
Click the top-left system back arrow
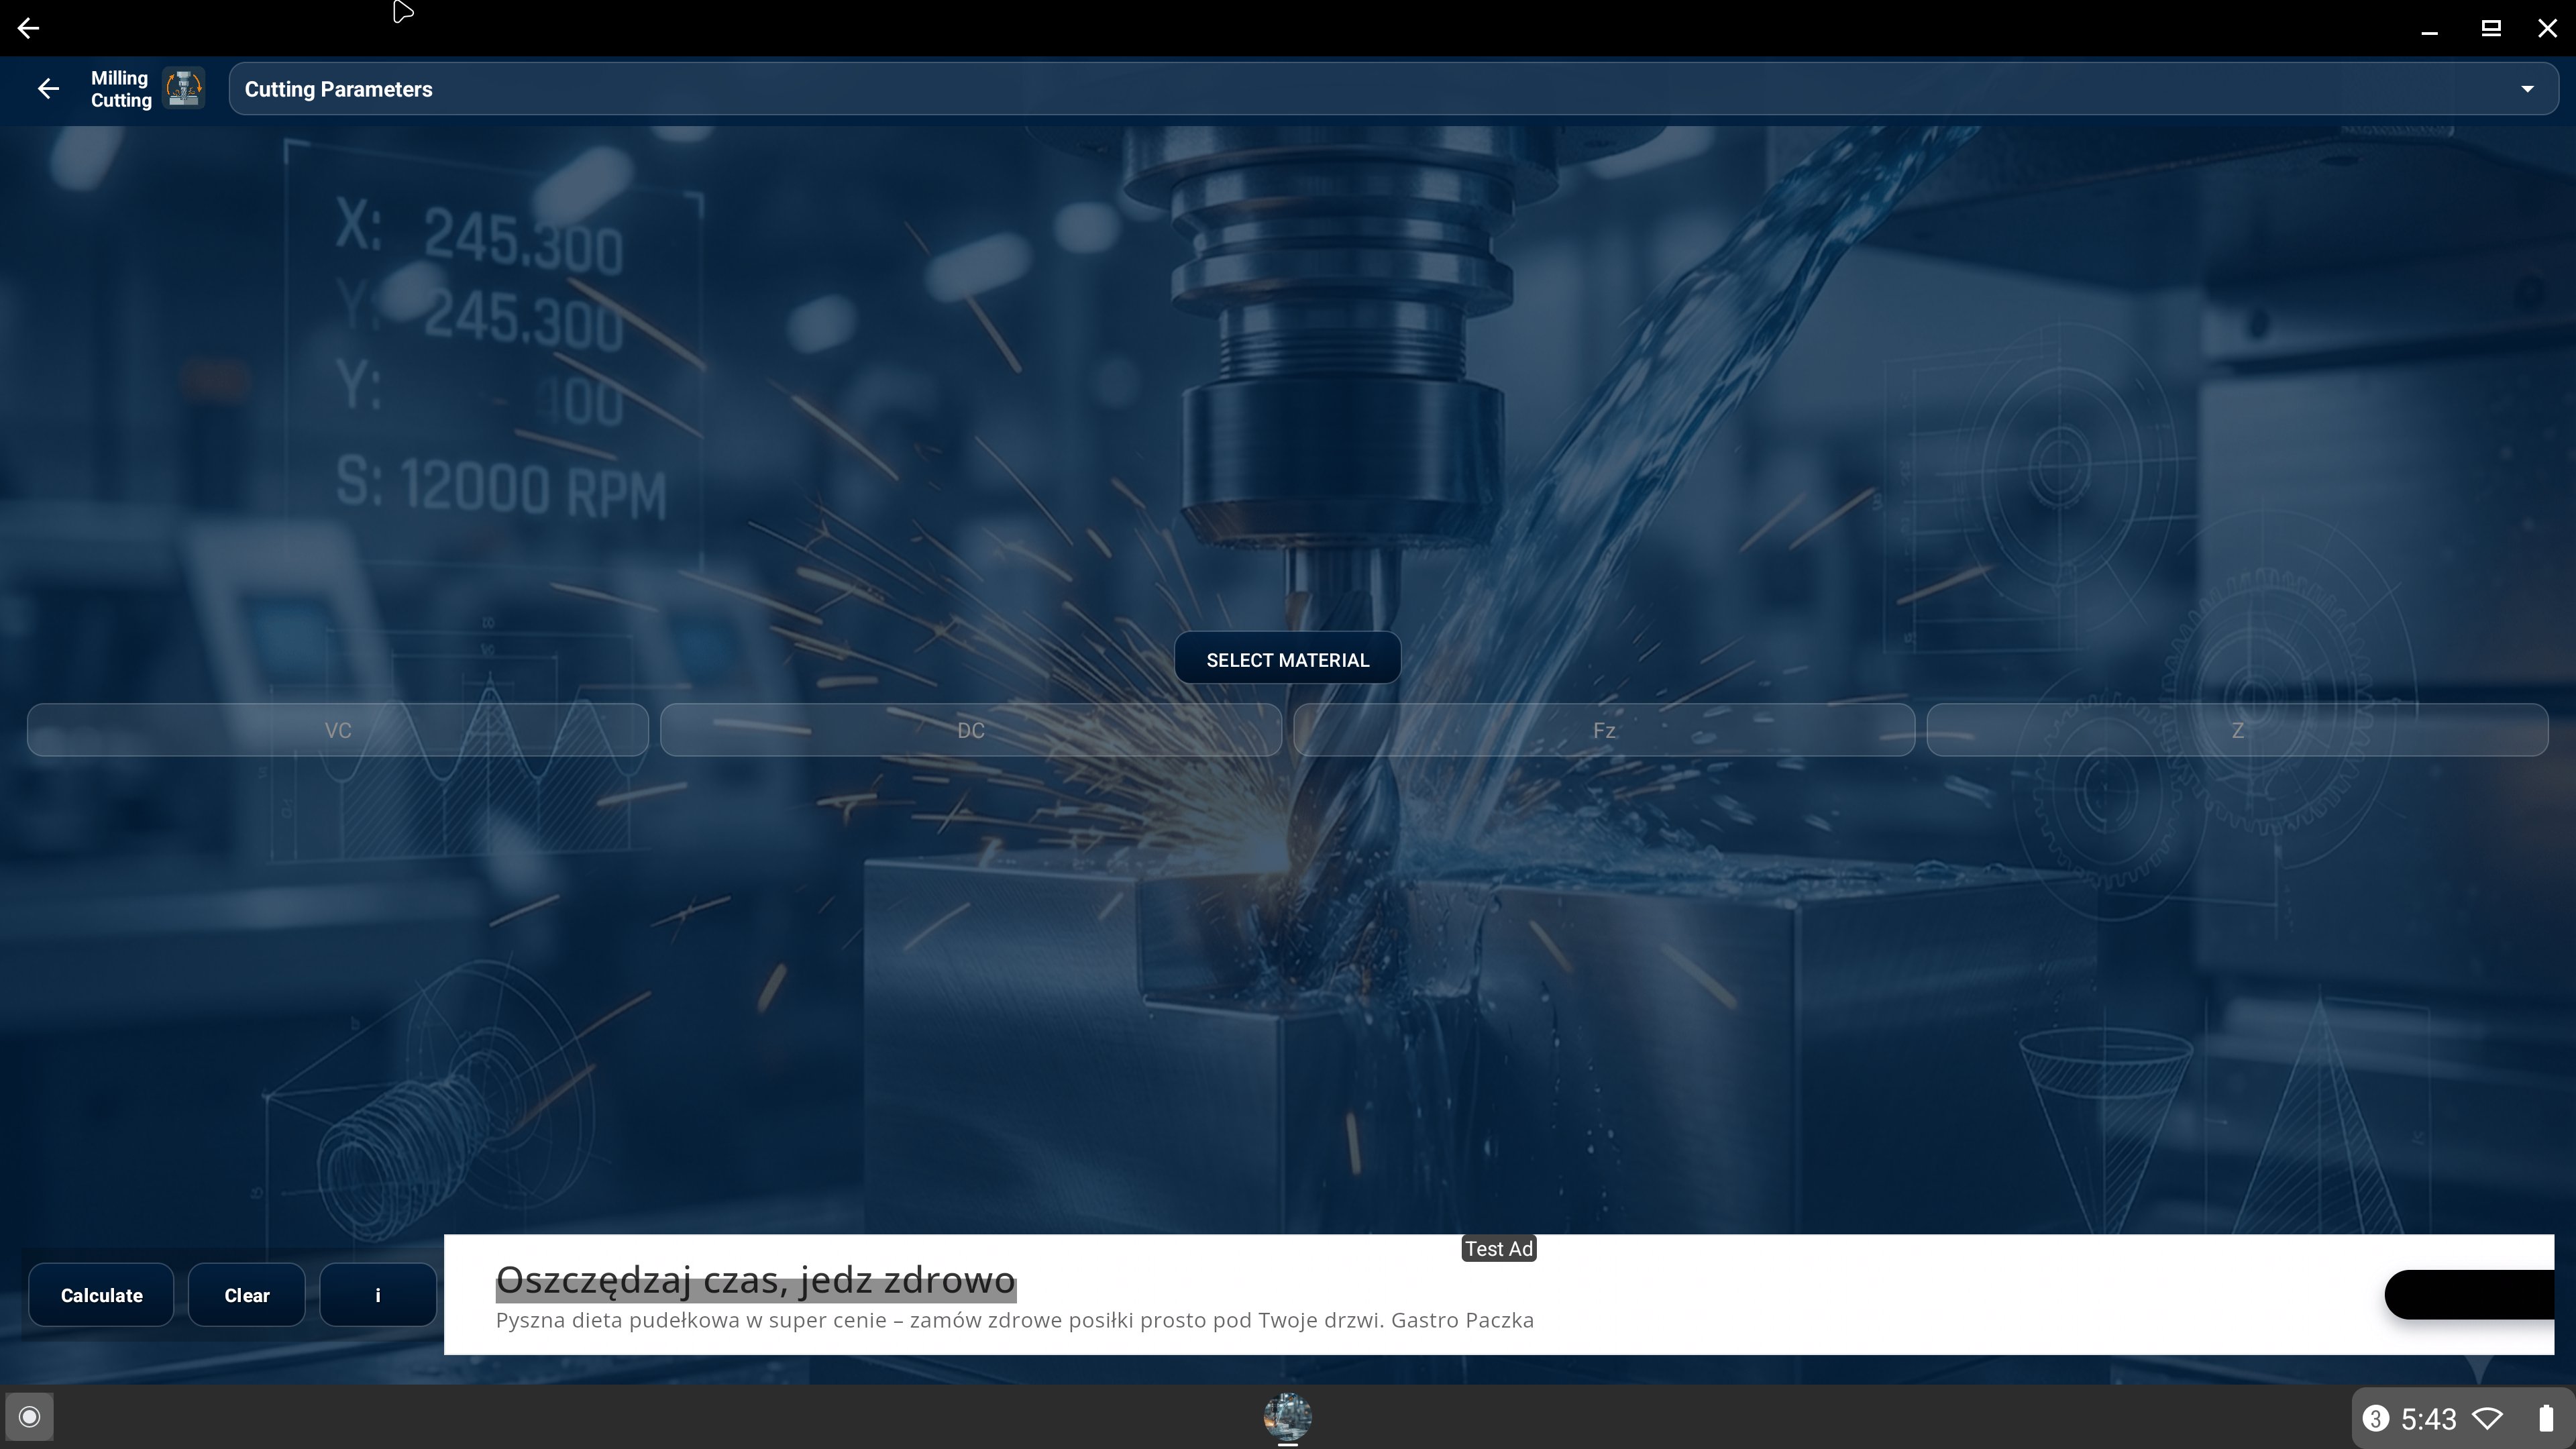click(28, 28)
